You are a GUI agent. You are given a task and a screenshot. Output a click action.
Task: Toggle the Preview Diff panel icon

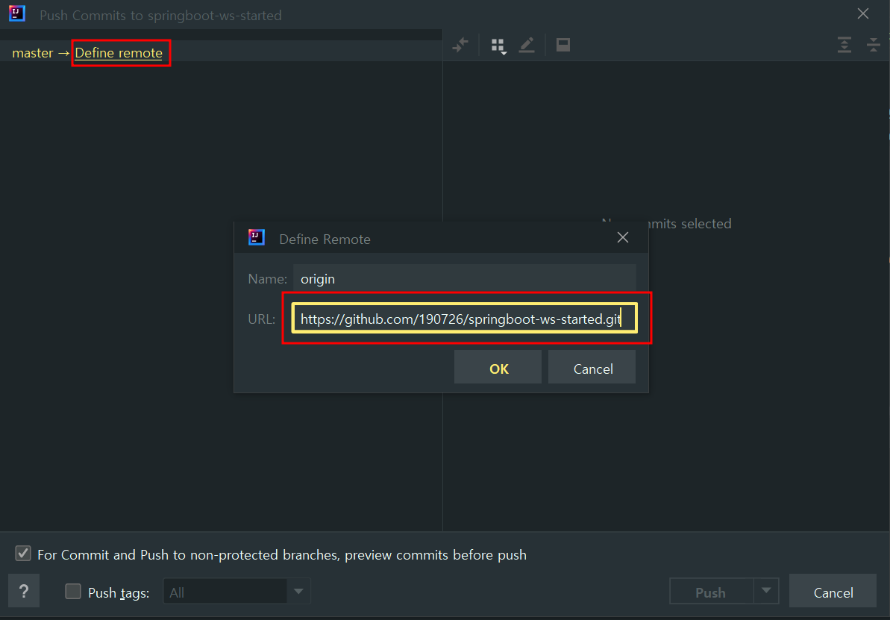tap(563, 46)
